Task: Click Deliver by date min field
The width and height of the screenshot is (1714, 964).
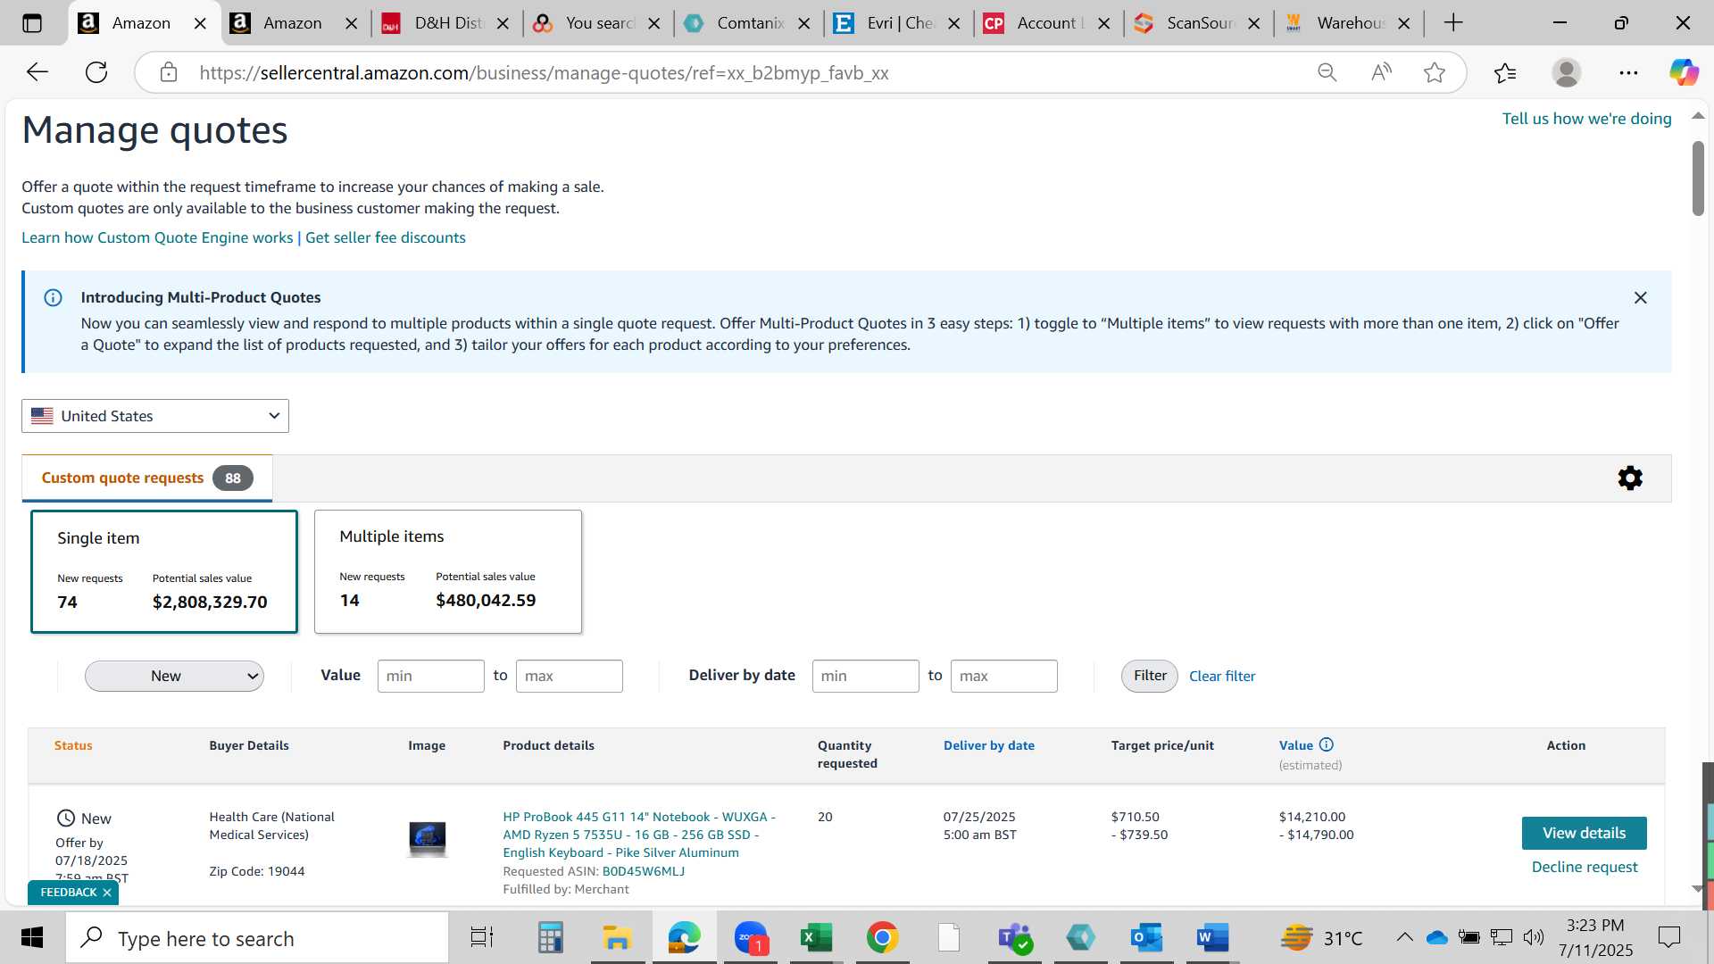Action: (866, 676)
